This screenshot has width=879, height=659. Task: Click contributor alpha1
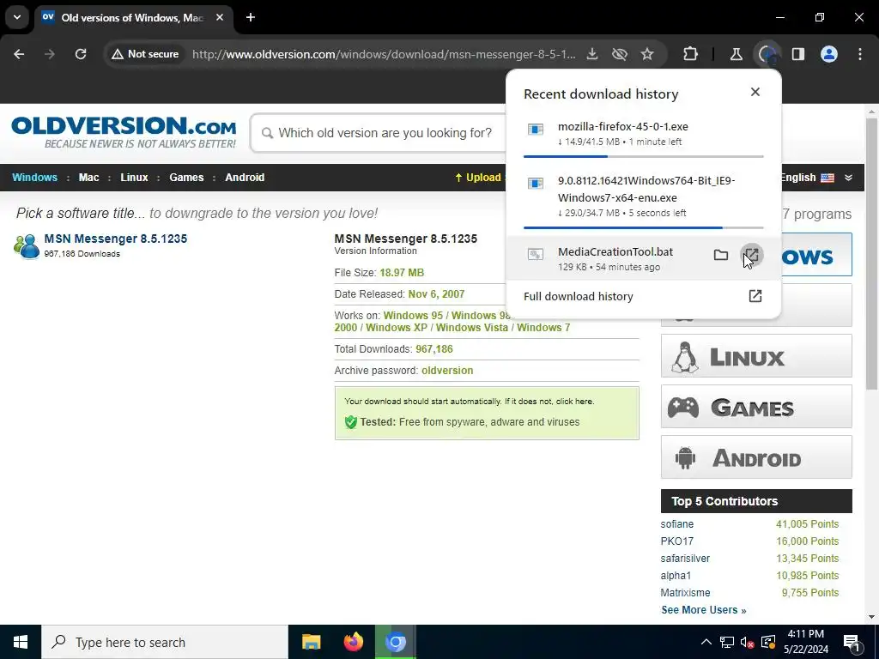(676, 576)
